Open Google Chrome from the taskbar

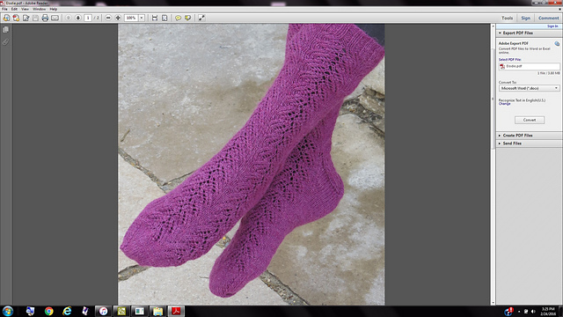pyautogui.click(x=49, y=311)
